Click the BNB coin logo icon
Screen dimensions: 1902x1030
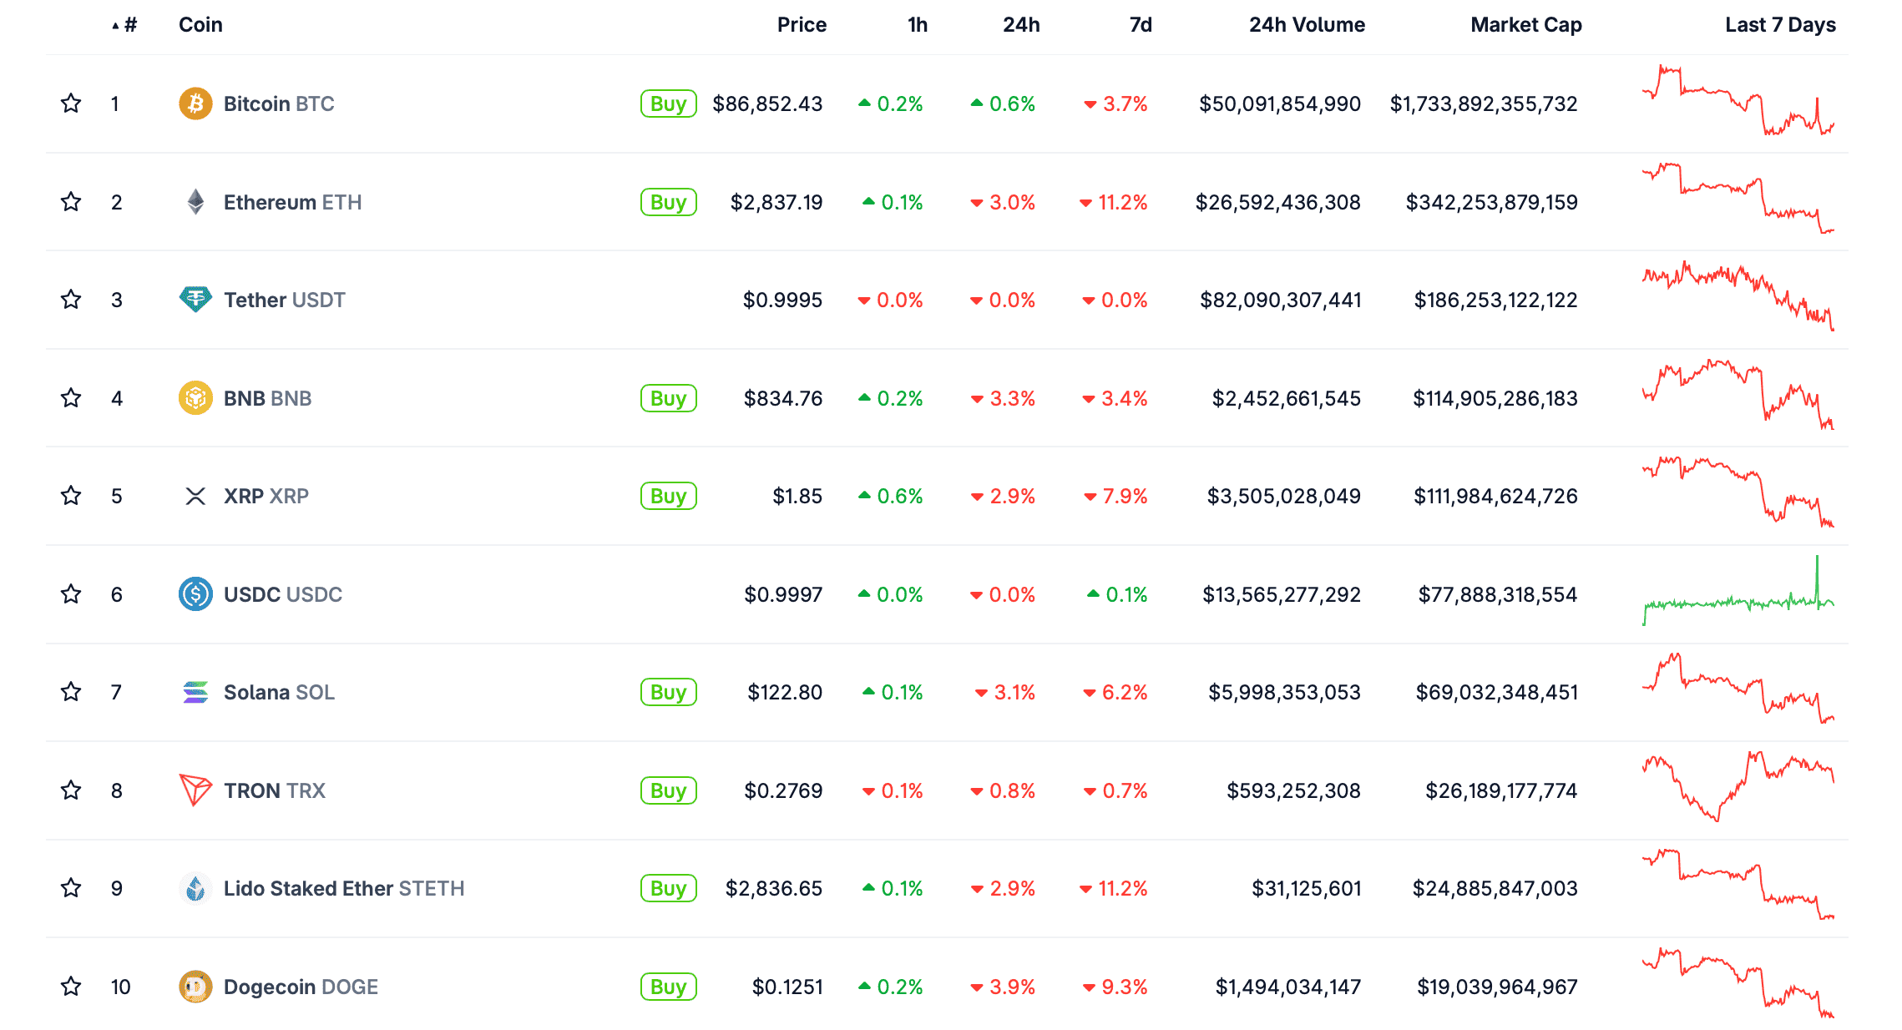coord(195,398)
